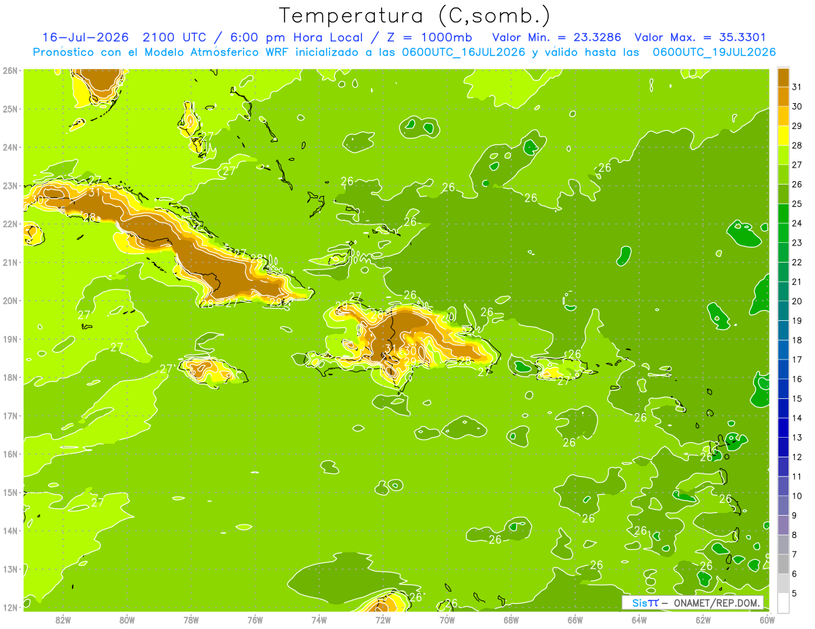Click the 'ONAMET/REP.DOM.' credit label
815x629 pixels.
(717, 603)
